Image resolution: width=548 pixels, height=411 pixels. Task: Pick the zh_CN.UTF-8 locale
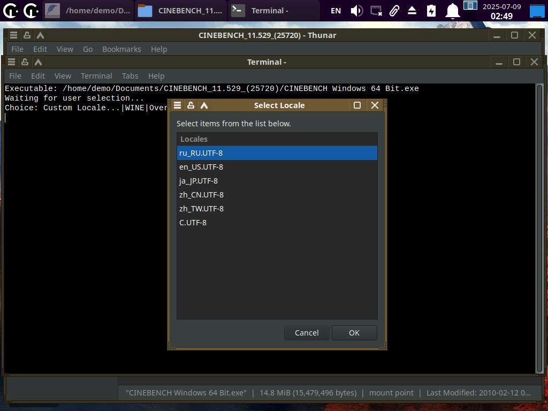pyautogui.click(x=277, y=195)
